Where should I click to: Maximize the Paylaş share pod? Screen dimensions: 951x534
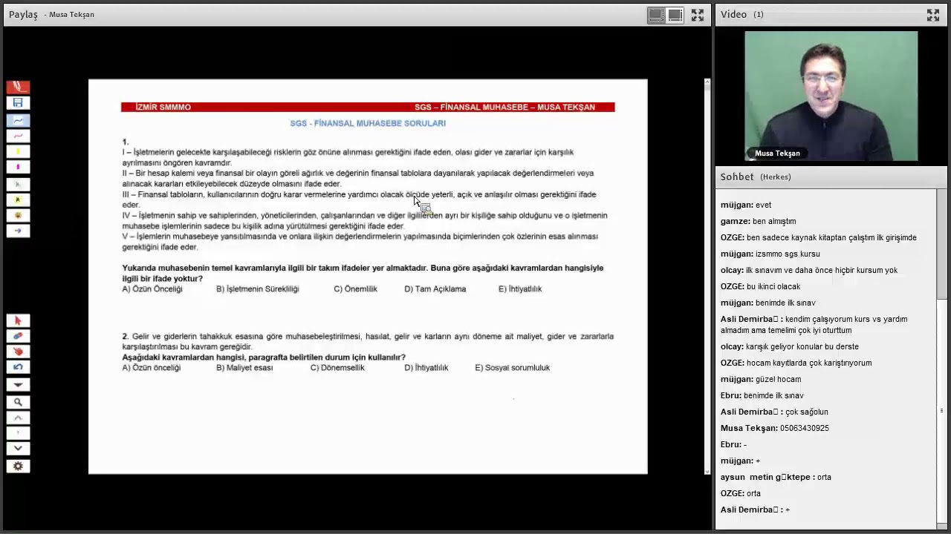point(698,15)
